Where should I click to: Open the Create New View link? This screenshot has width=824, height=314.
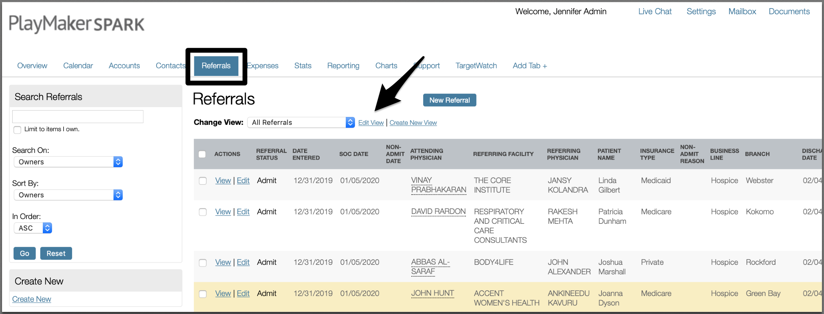coord(413,123)
